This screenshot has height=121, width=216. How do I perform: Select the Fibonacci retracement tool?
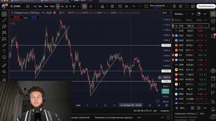[x=4, y=26]
